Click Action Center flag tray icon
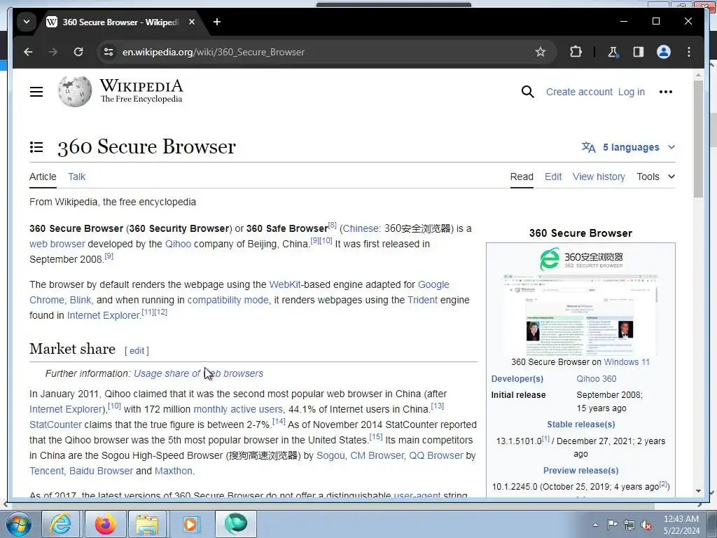This screenshot has height=538, width=717. [x=612, y=525]
